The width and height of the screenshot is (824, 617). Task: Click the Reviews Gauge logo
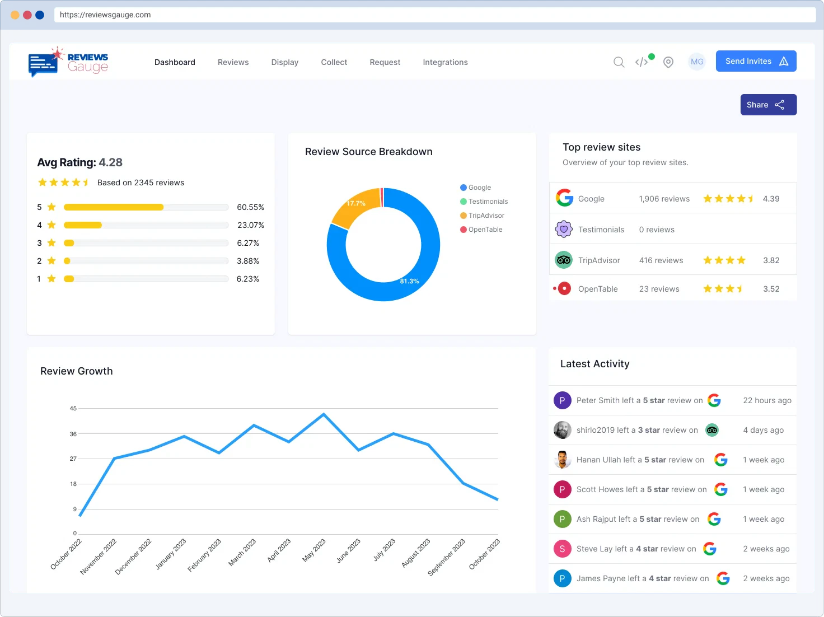click(x=68, y=62)
